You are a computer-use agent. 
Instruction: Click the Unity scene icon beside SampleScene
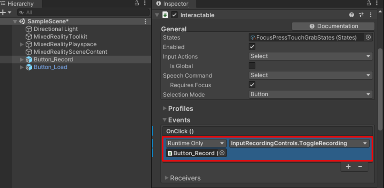point(22,21)
